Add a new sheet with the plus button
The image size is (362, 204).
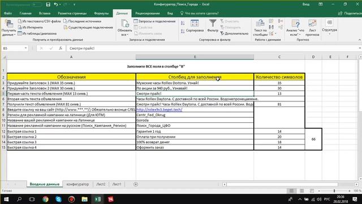pyautogui.click(x=136, y=184)
